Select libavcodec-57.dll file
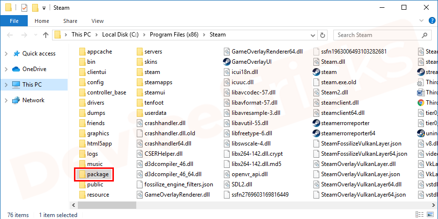This screenshot has height=219, width=438. click(x=250, y=92)
